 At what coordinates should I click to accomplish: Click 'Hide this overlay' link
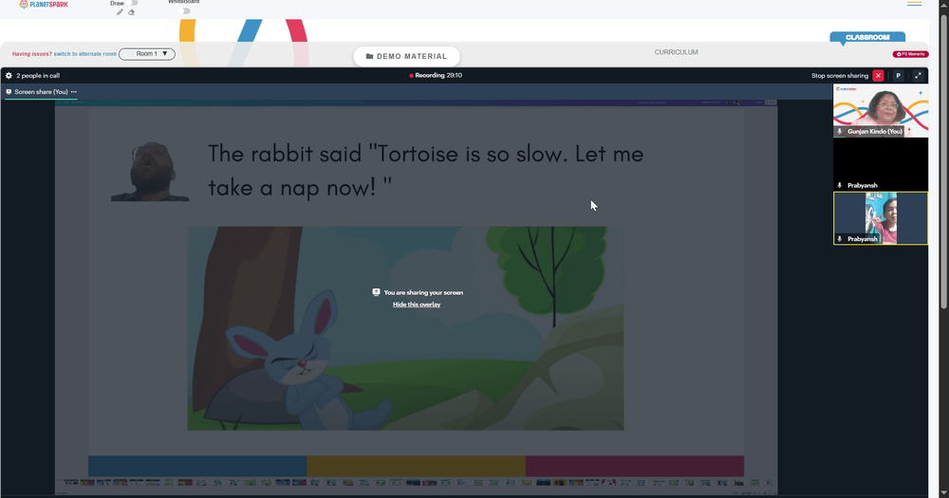[417, 304]
